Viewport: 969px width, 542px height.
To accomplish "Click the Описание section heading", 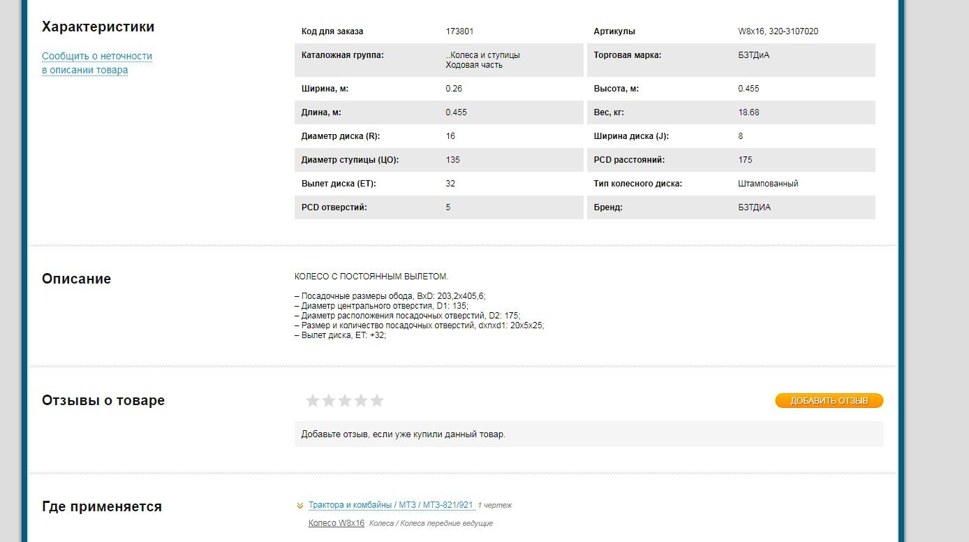I will 77,279.
